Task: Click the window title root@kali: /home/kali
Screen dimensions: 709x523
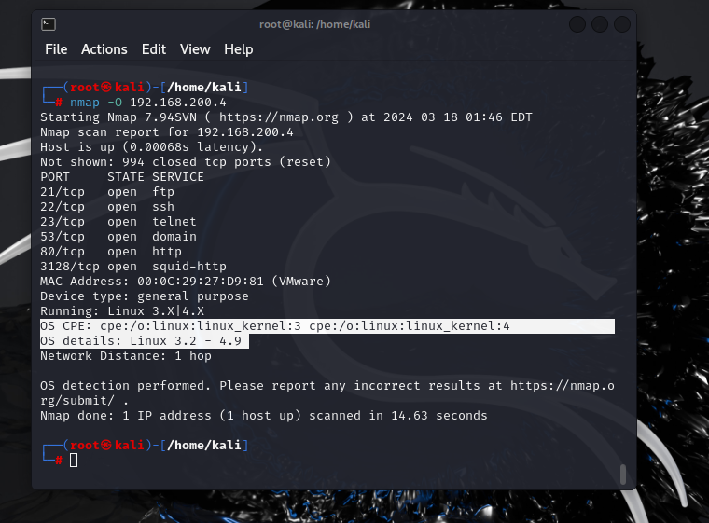Action: [x=314, y=24]
